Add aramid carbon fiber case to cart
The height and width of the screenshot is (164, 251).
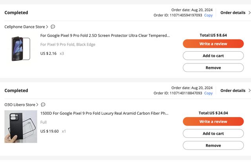[213, 133]
